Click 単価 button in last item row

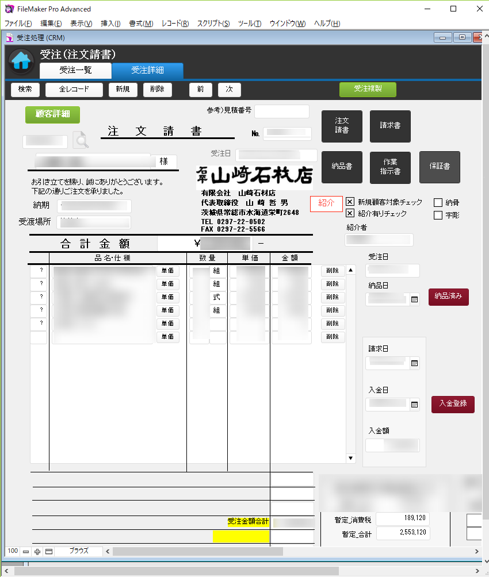(167, 337)
